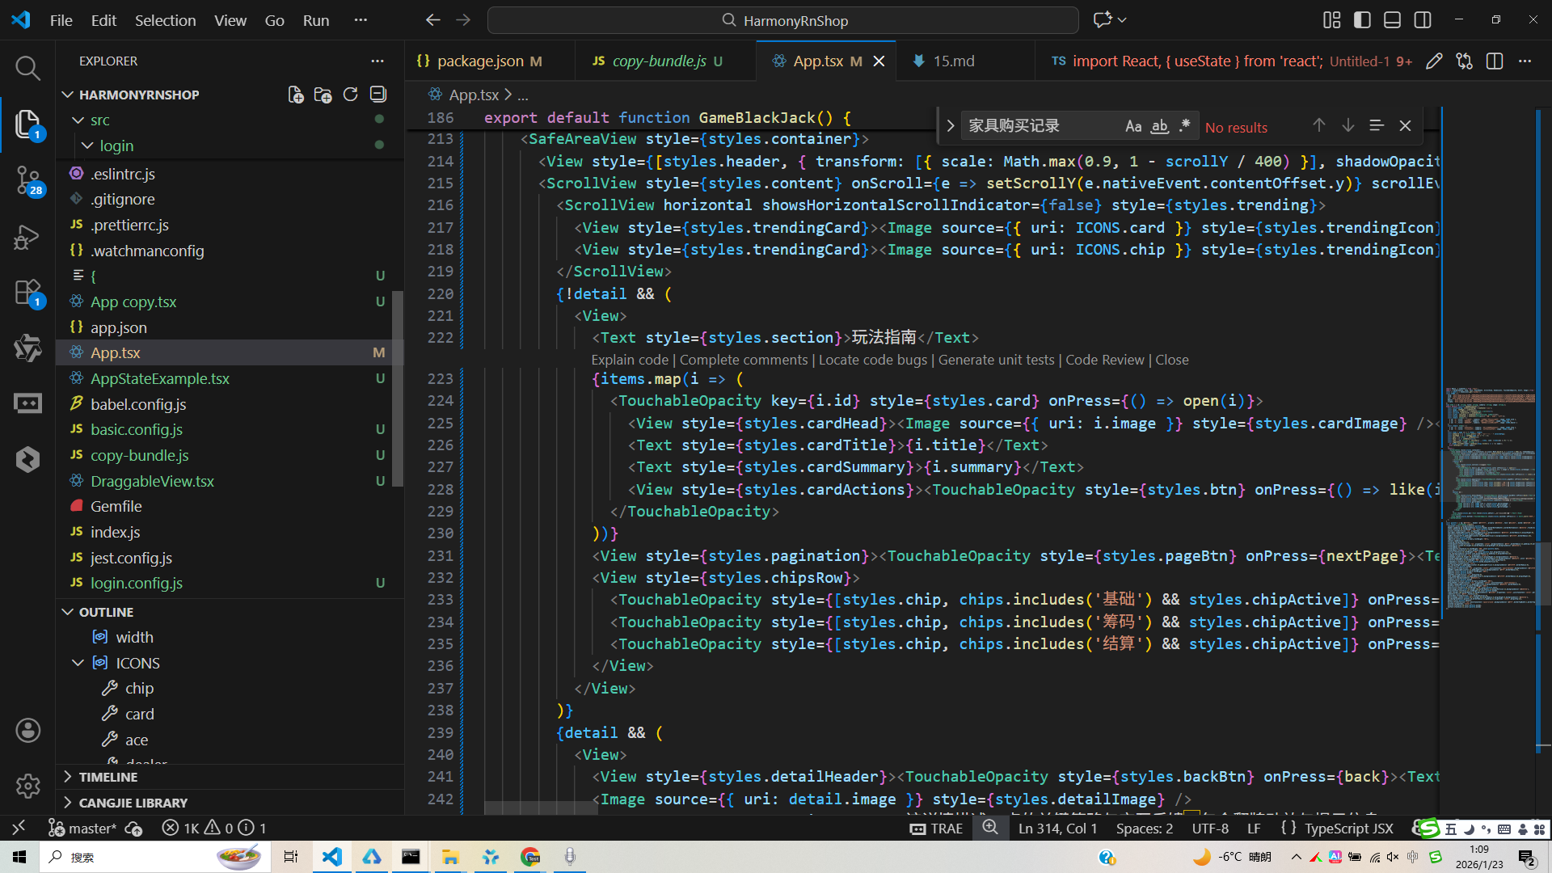Open Manage gear icon in activity bar
The width and height of the screenshot is (1552, 873).
[x=27, y=786]
